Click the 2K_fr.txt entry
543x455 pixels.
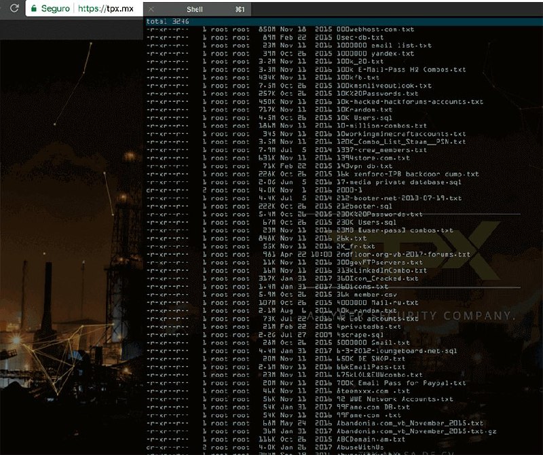coord(356,247)
